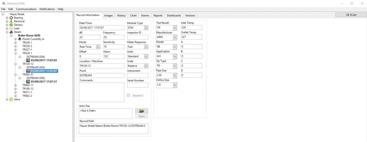This screenshot has width=367, height=142.
Task: Click the Valve category icon in tree
Action: coord(11,99)
